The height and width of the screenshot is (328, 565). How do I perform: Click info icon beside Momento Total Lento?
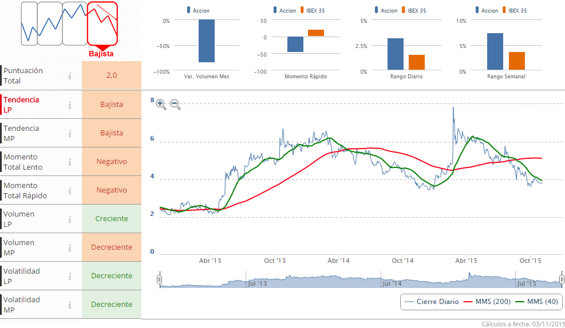(69, 162)
